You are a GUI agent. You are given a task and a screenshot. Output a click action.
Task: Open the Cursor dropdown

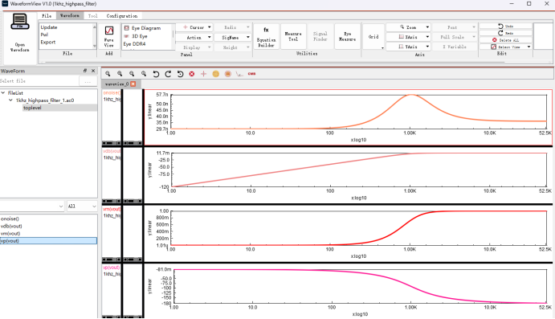click(194, 27)
